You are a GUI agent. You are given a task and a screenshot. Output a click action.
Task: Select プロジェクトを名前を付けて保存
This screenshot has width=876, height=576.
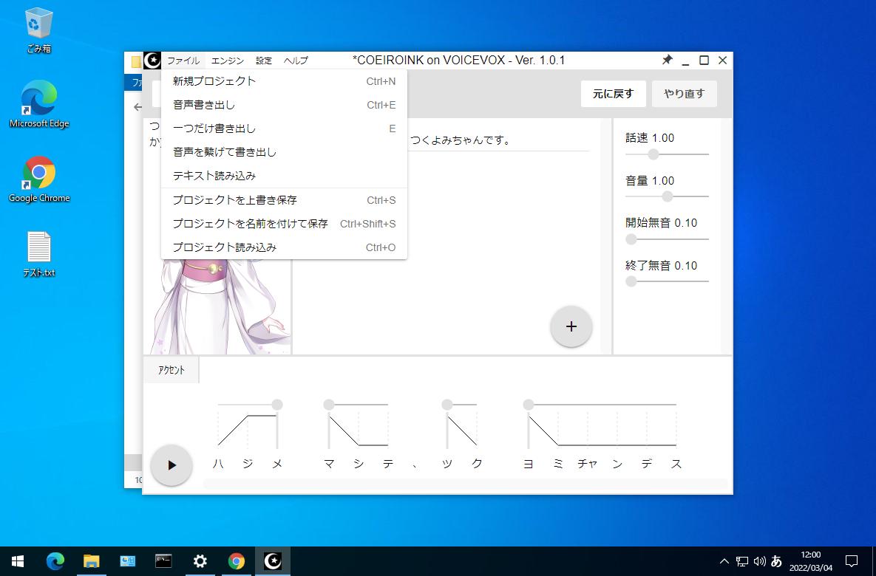(284, 224)
